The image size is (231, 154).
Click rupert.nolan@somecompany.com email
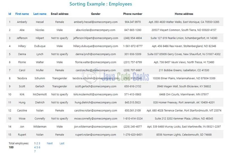(x=96, y=135)
